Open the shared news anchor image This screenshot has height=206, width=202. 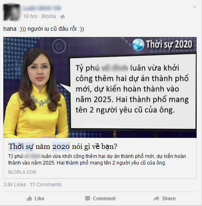[100, 87]
